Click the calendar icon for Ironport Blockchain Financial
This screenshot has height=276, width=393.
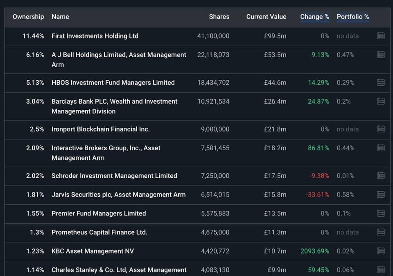point(381,129)
